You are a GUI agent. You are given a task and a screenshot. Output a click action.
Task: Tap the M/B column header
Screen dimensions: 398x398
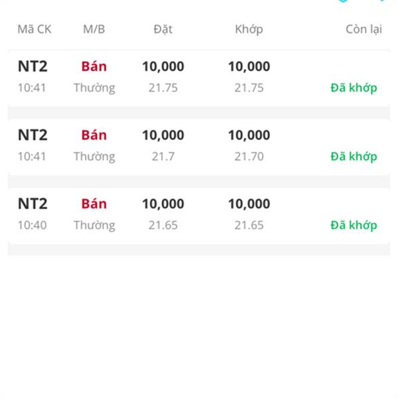pos(94,29)
